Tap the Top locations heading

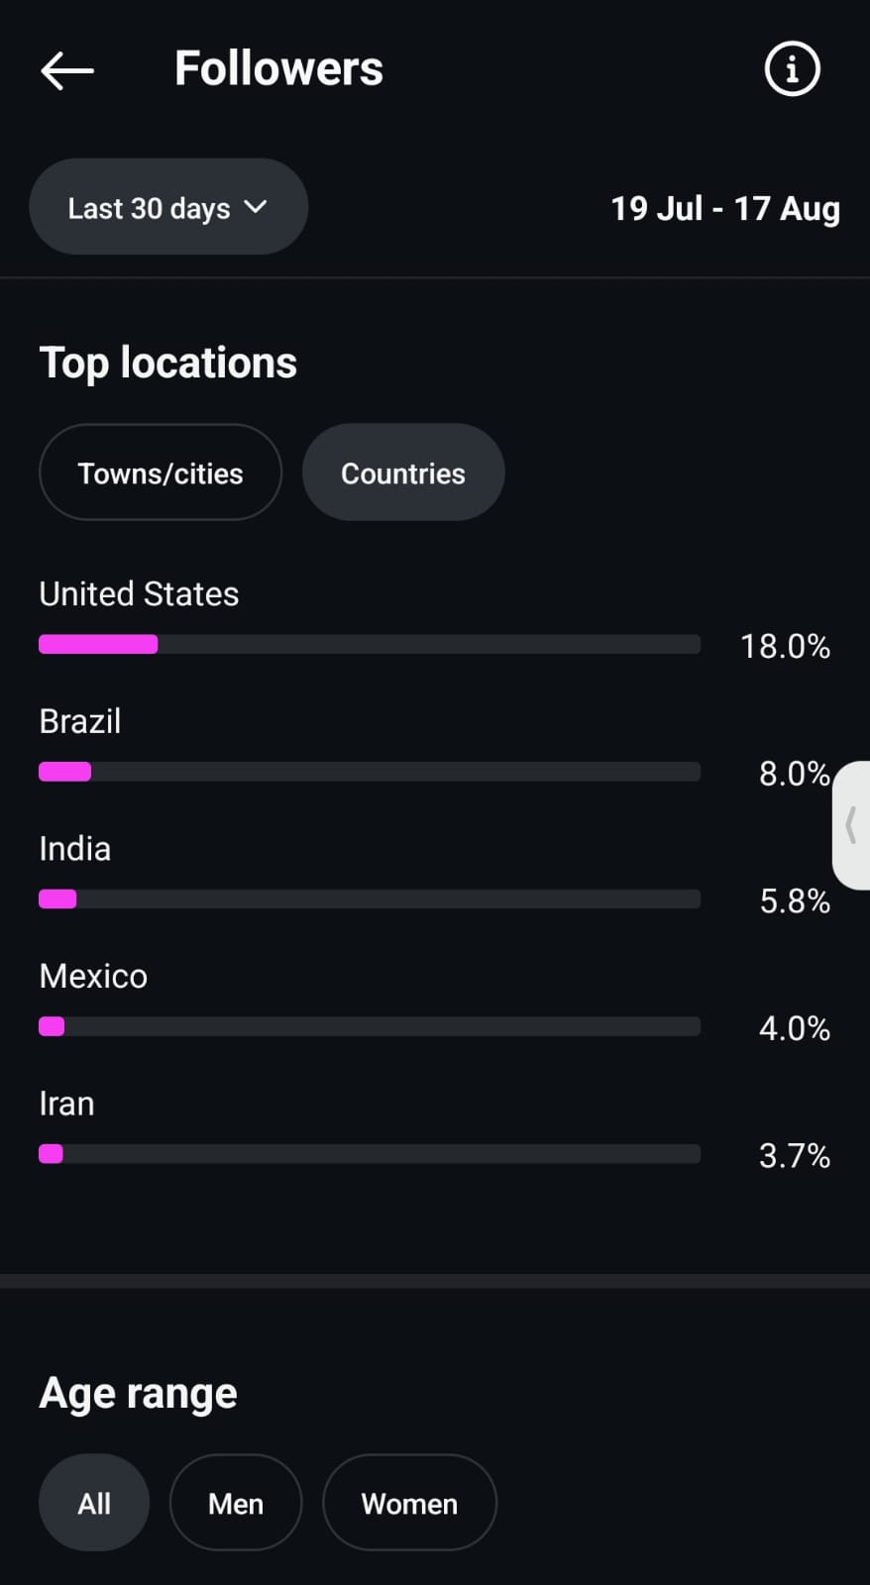point(167,363)
